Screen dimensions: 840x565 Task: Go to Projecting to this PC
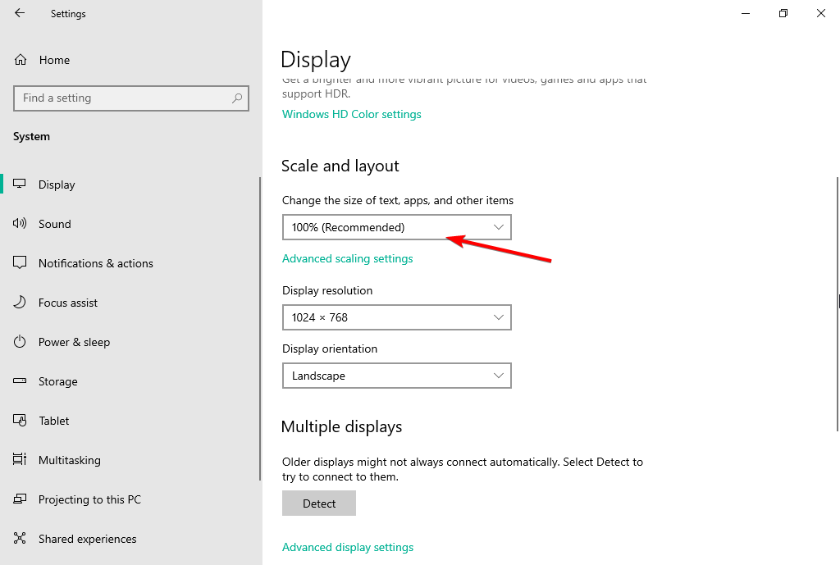[x=89, y=499]
